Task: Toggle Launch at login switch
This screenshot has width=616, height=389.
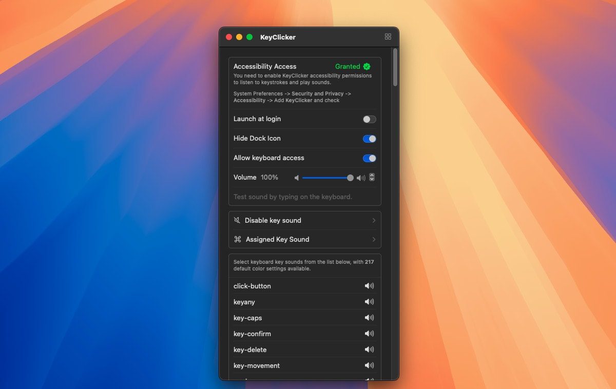Action: pyautogui.click(x=370, y=119)
